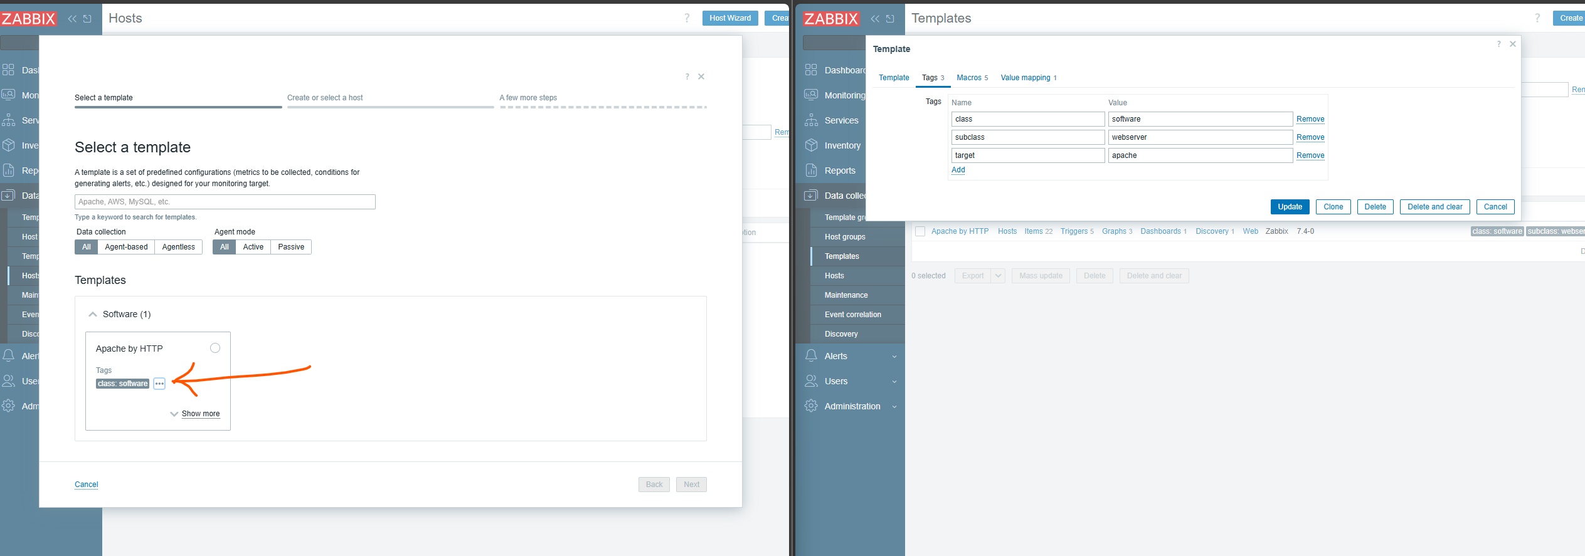Image resolution: width=1585 pixels, height=556 pixels.
Task: Switch to Macros tab in dialog
Action: [972, 78]
